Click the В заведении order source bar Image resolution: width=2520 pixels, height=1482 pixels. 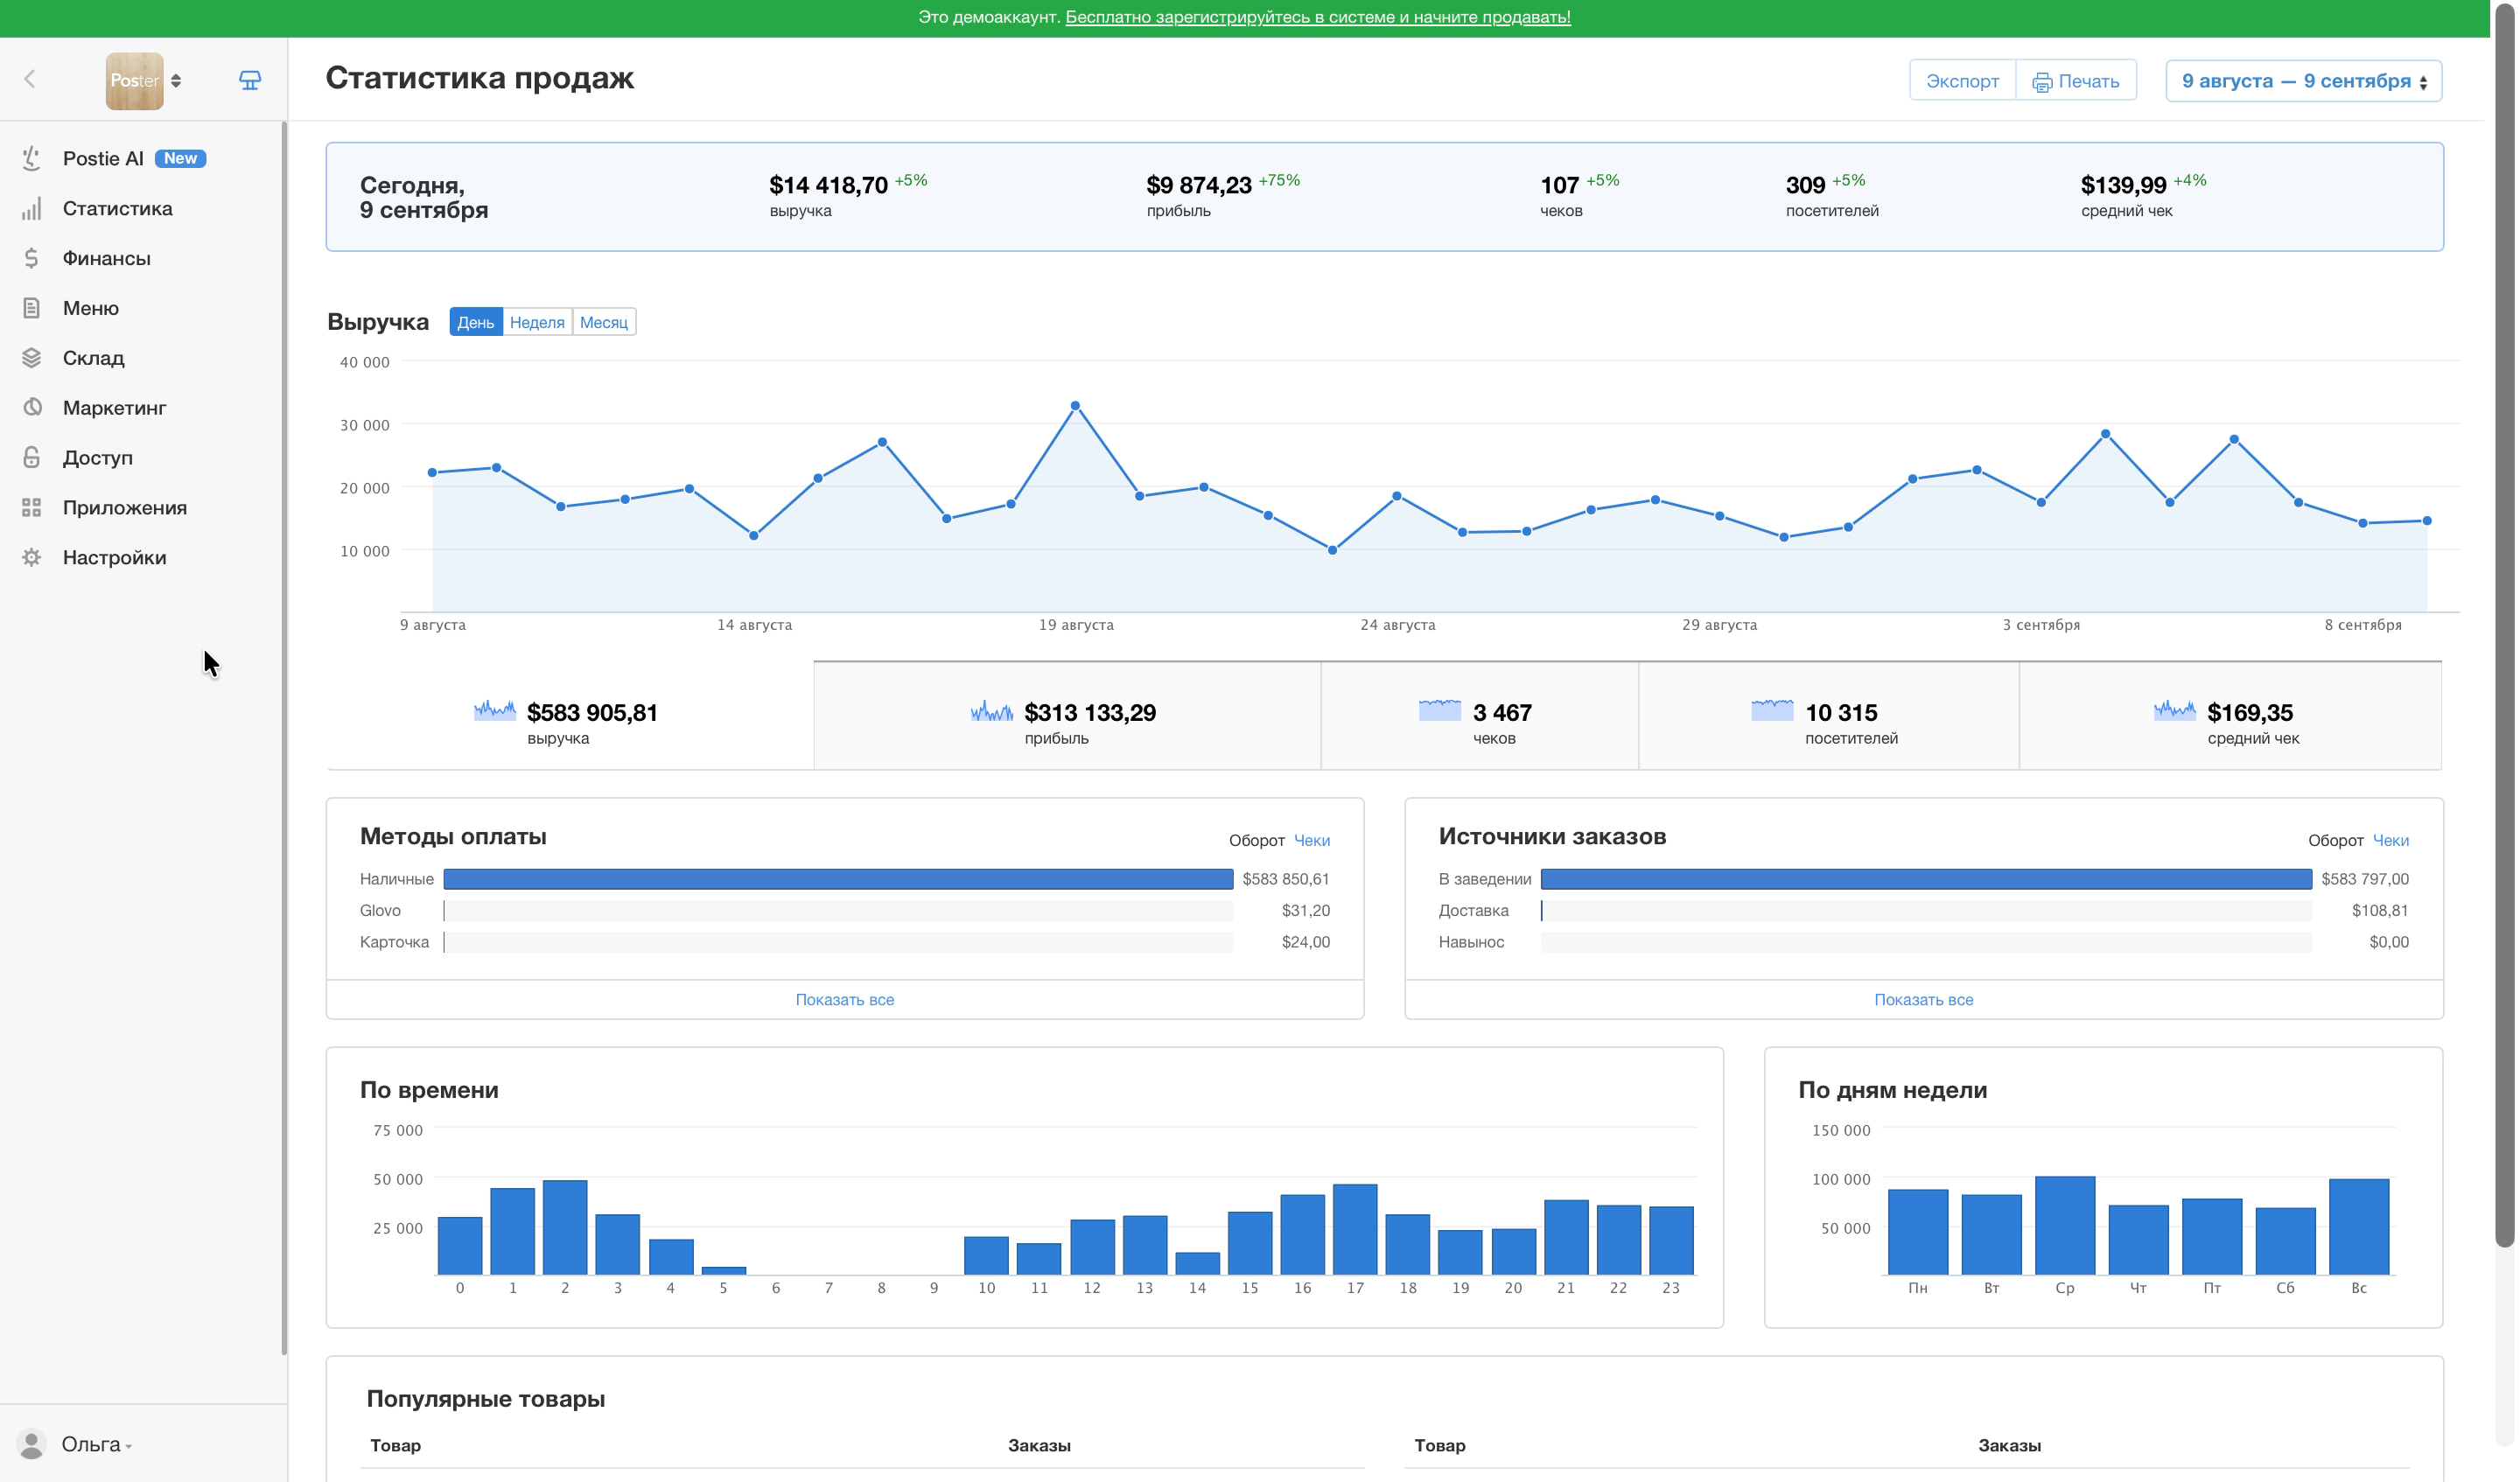[1926, 879]
